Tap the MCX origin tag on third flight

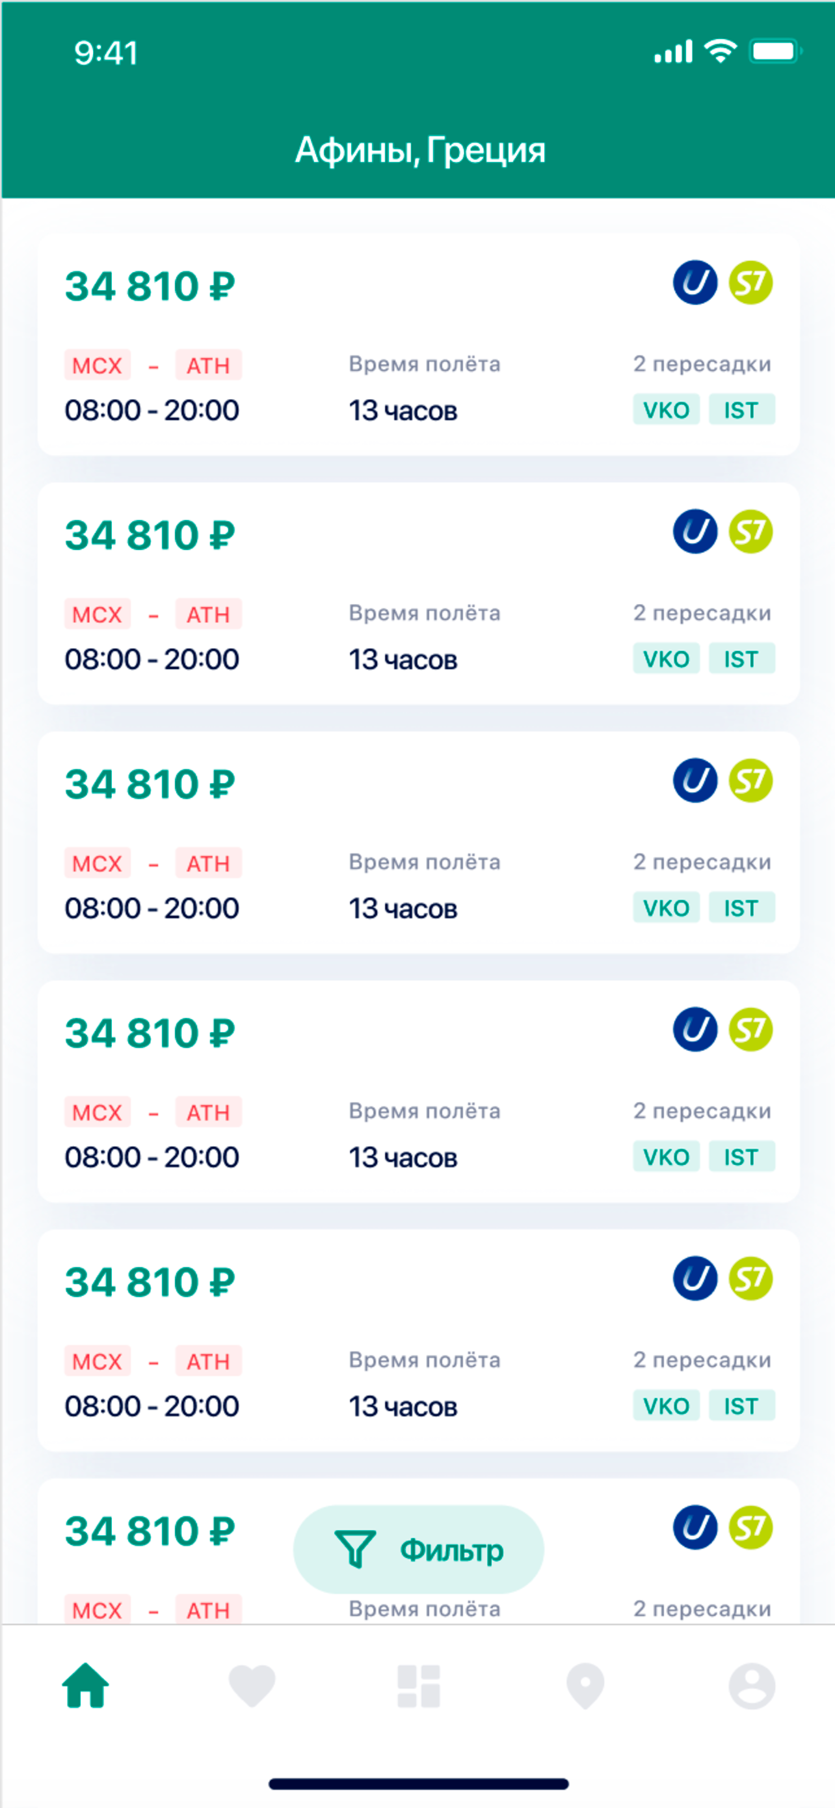coord(98,863)
